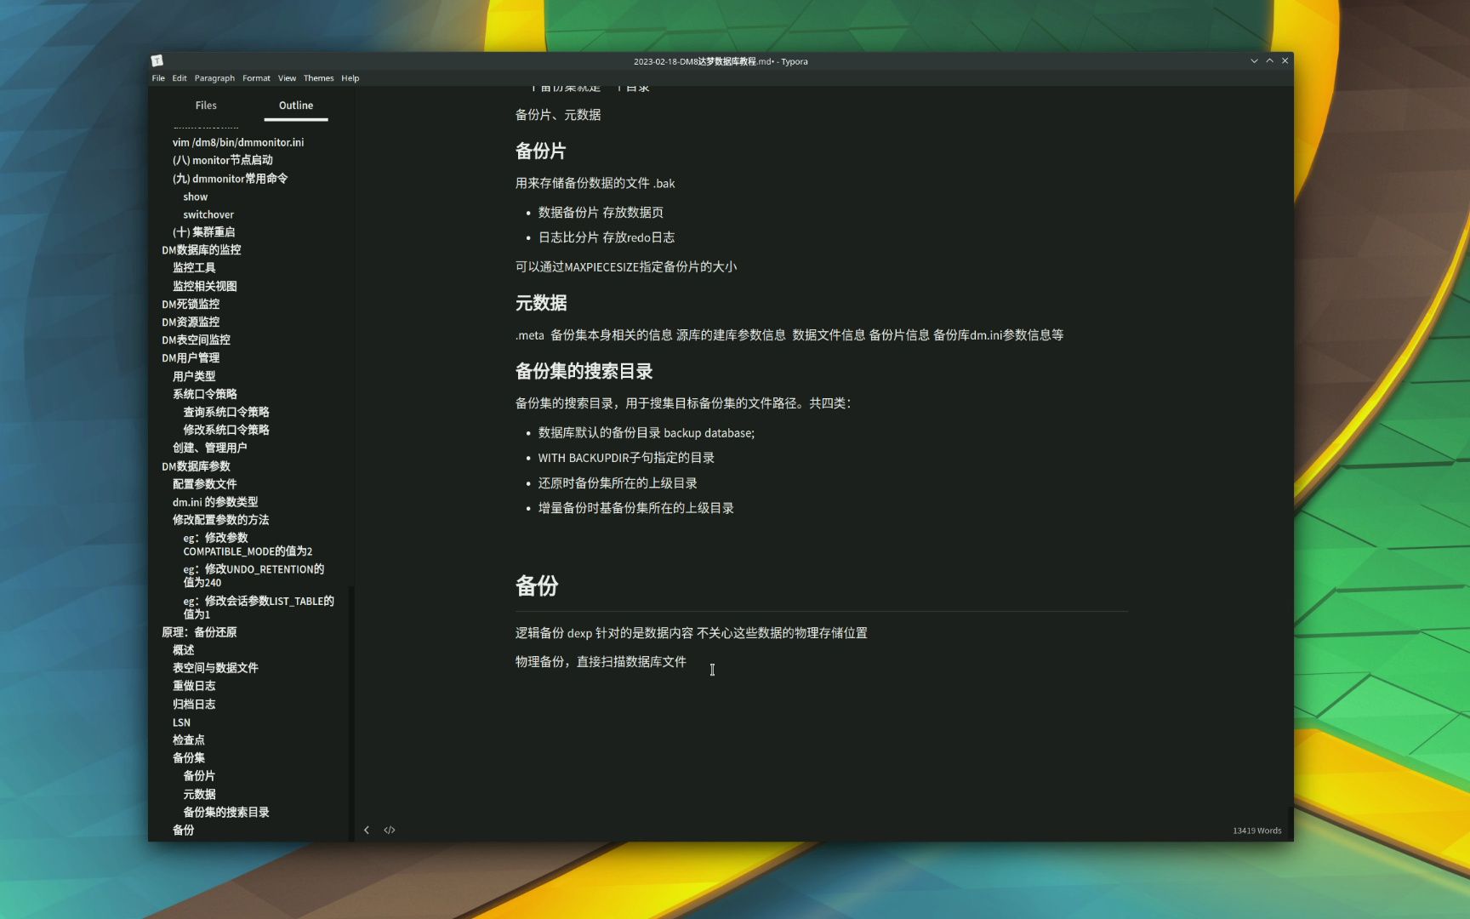Navigate to DM死锁监控 in outline
Viewport: 1470px width, 919px height.
pyautogui.click(x=191, y=304)
